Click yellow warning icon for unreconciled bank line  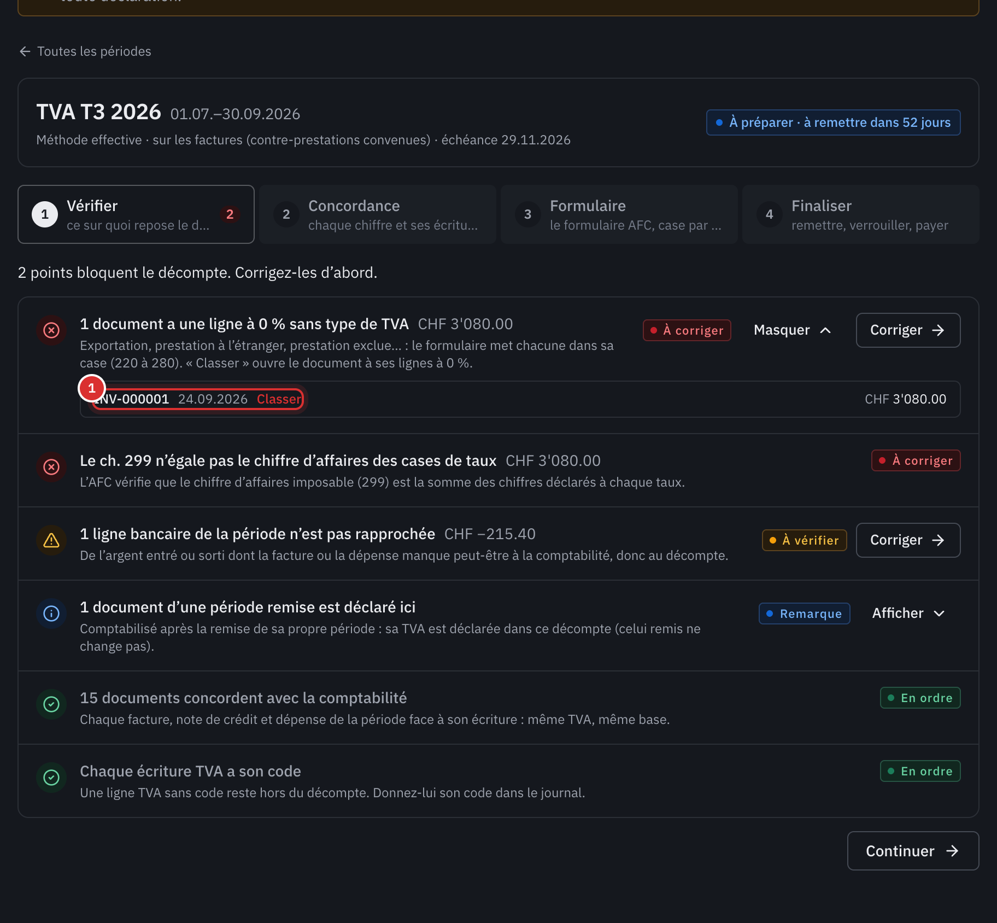[x=51, y=540]
